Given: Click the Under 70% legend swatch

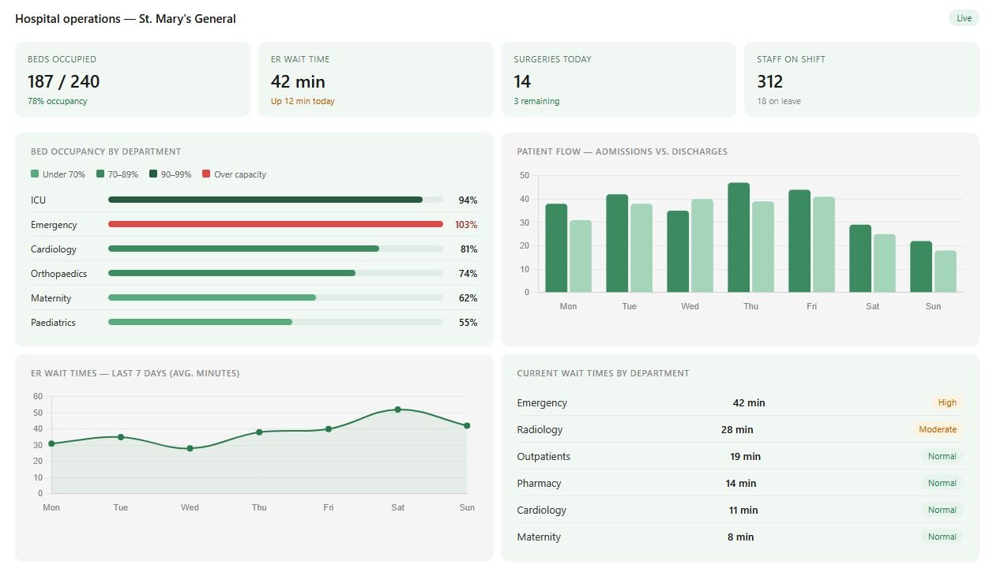Looking at the screenshot, I should (x=35, y=174).
